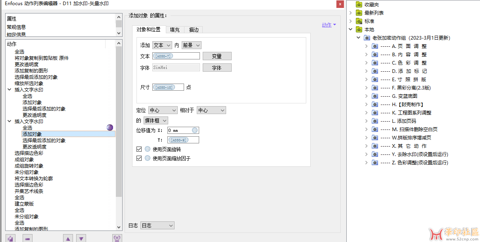
Task: Move action down with purple down arrow
Action: click(81, 238)
